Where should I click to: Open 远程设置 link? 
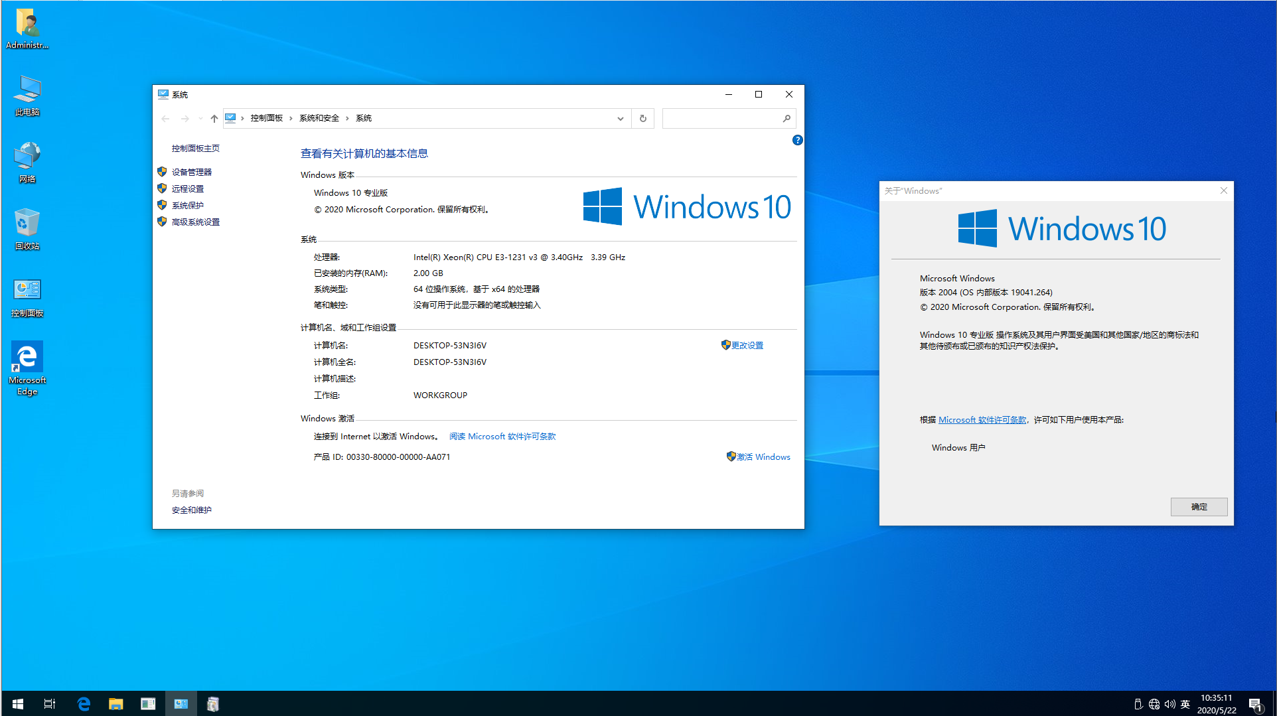click(x=187, y=189)
